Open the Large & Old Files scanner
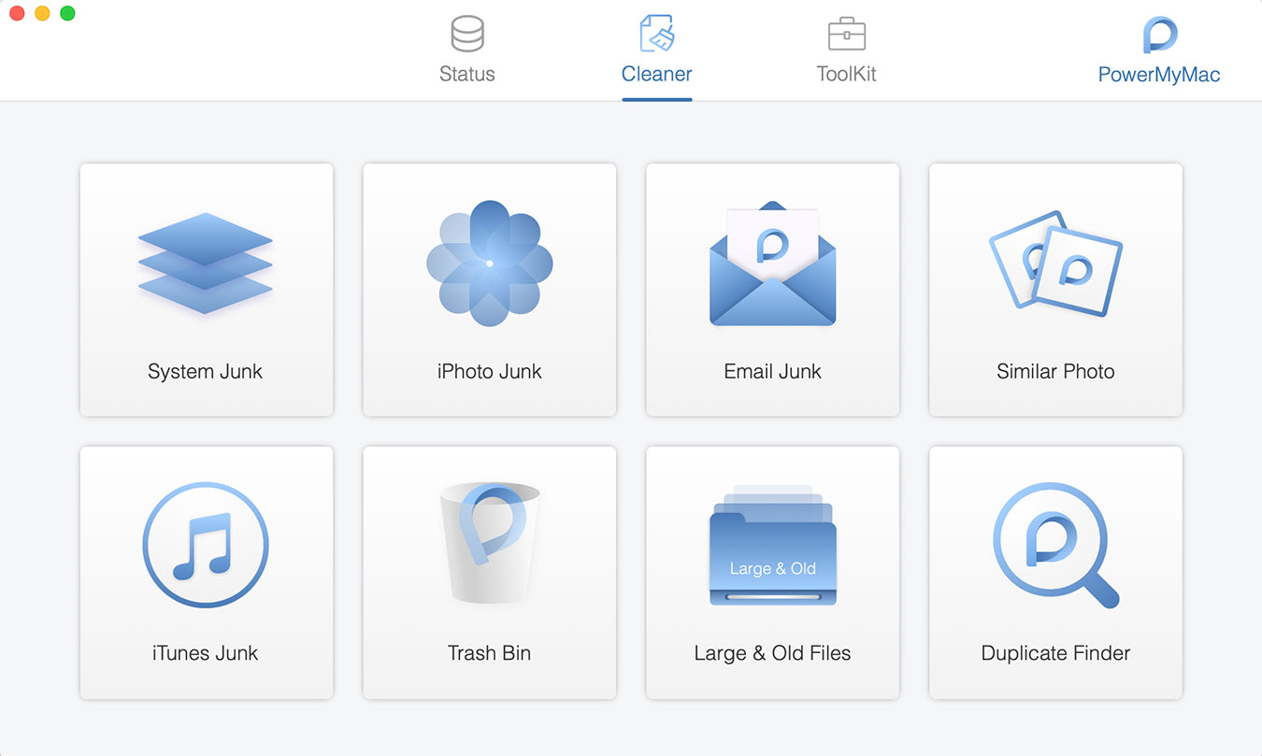The width and height of the screenshot is (1262, 756). pos(772,572)
